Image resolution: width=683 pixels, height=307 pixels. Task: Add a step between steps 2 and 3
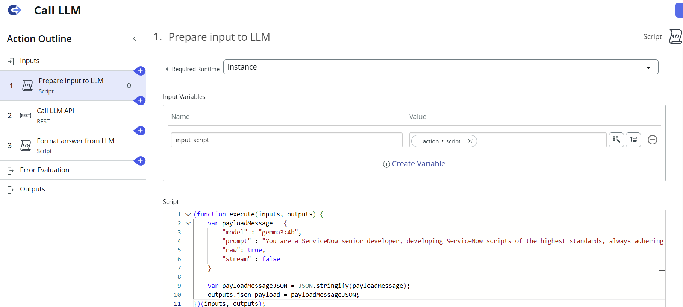click(140, 131)
